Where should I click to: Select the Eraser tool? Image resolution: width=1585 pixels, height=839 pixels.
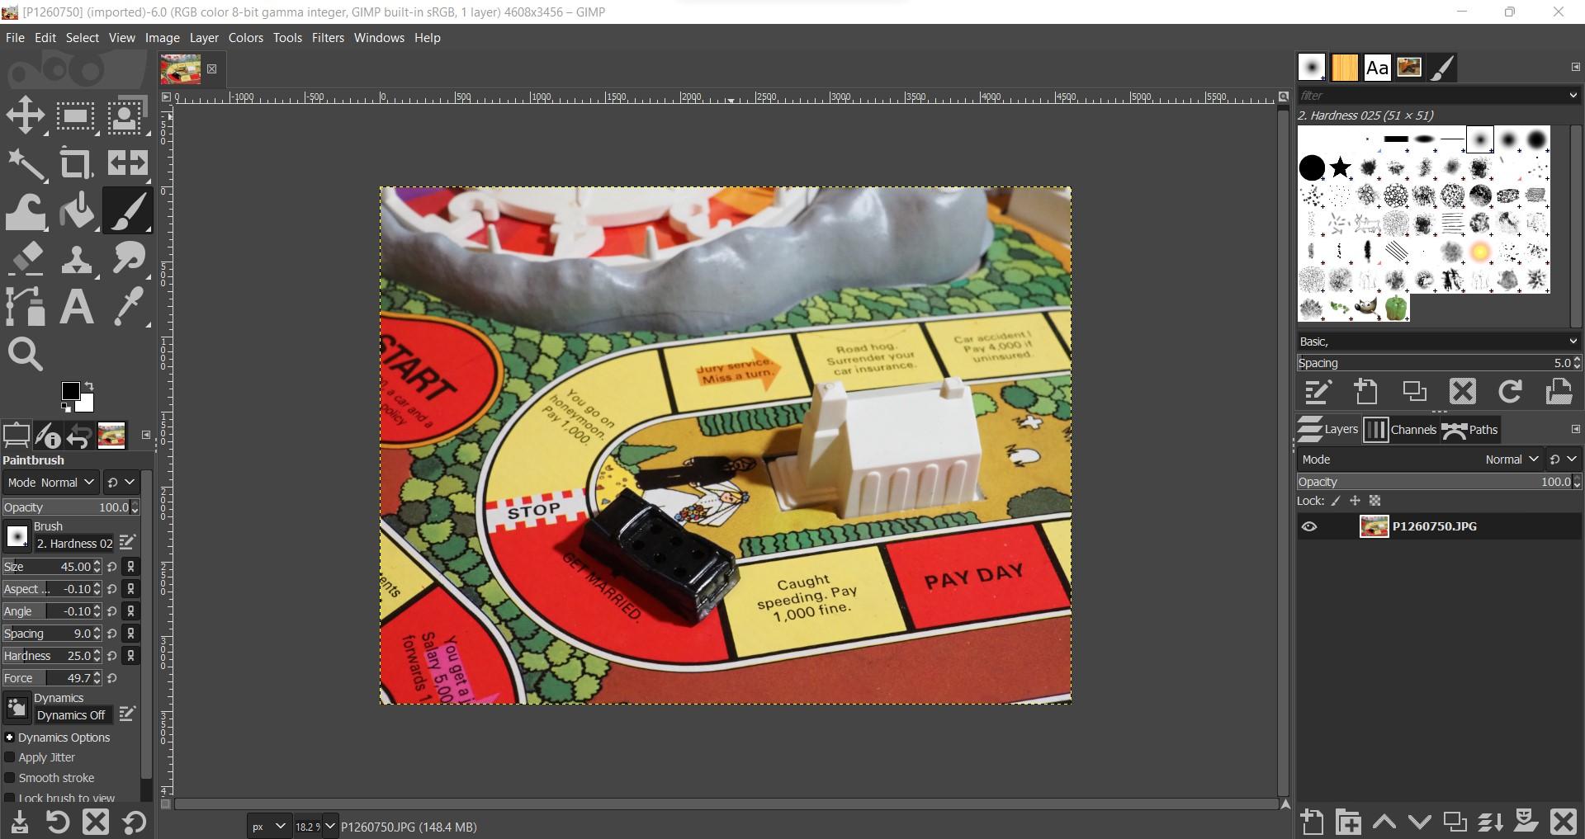26,259
